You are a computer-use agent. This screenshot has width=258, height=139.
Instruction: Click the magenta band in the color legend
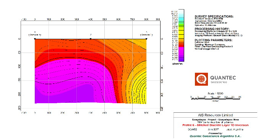click(181, 52)
